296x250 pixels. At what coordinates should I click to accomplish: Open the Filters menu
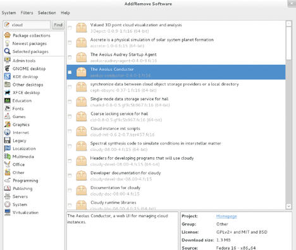[x=27, y=13]
